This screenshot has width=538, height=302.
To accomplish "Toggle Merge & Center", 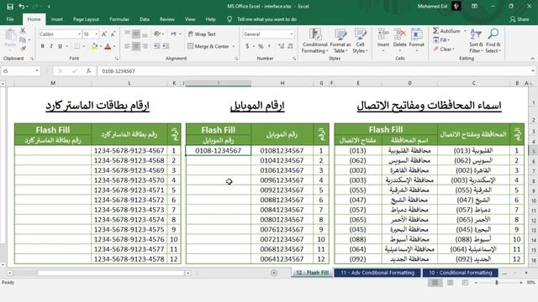I will click(208, 46).
